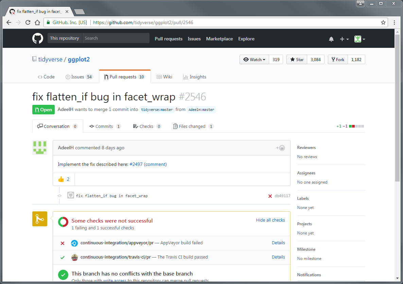Image resolution: width=403 pixels, height=284 pixels.
Task: Hide all checks in merge box
Action: [x=270, y=220]
